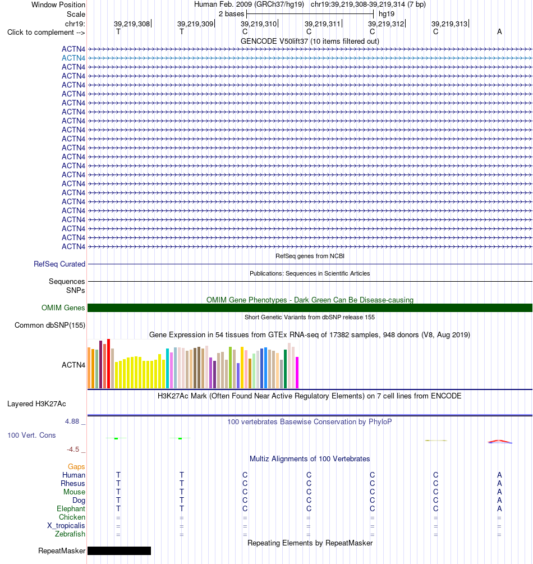The image size is (533, 564).
Task: Click the 39,219,312 position marker
Action: (x=386, y=24)
